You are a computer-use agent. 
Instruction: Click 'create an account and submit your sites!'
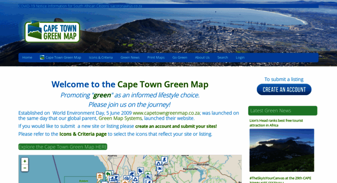pyautogui.click(x=176, y=126)
